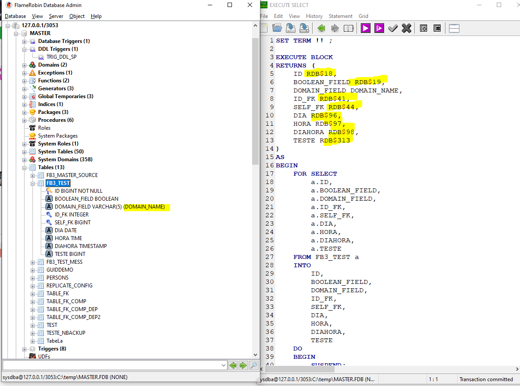Click the delete grid row icon

point(437,28)
